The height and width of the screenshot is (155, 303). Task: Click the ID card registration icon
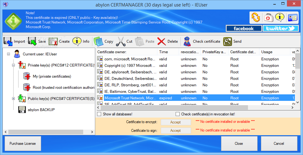point(292,18)
